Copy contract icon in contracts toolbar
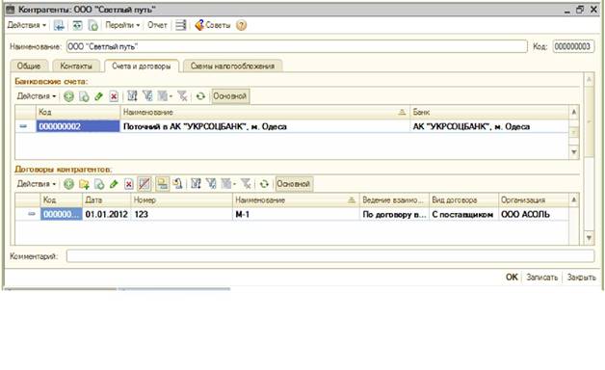The height and width of the screenshot is (370, 605). tap(99, 184)
